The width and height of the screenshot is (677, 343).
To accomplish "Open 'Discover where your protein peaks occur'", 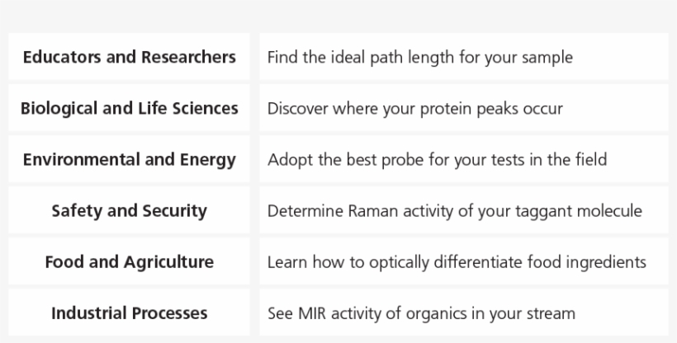I will click(414, 109).
